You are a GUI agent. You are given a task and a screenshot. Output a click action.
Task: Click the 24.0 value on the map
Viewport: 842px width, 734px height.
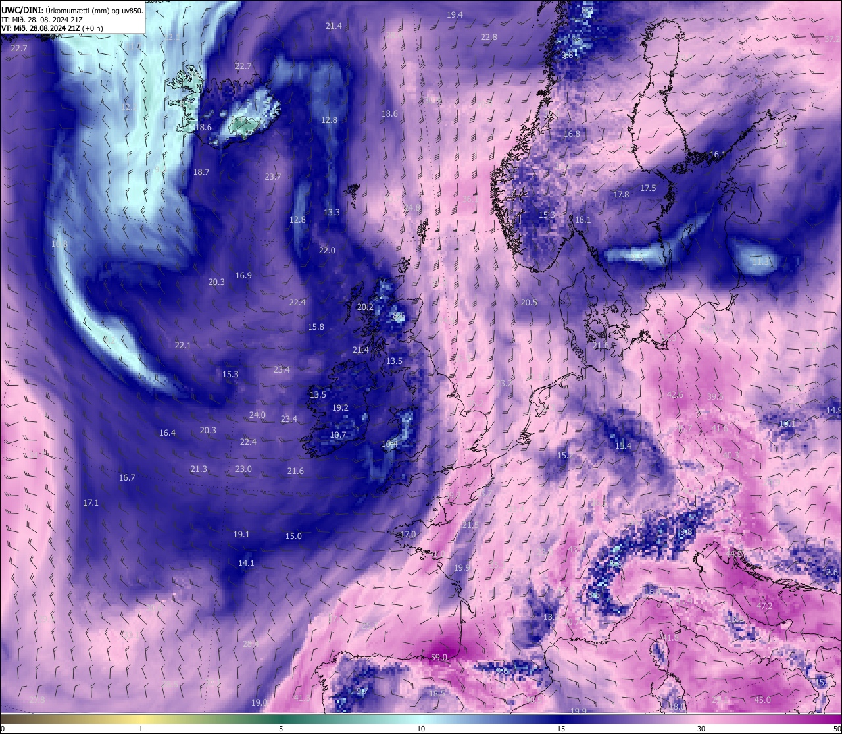pyautogui.click(x=257, y=415)
